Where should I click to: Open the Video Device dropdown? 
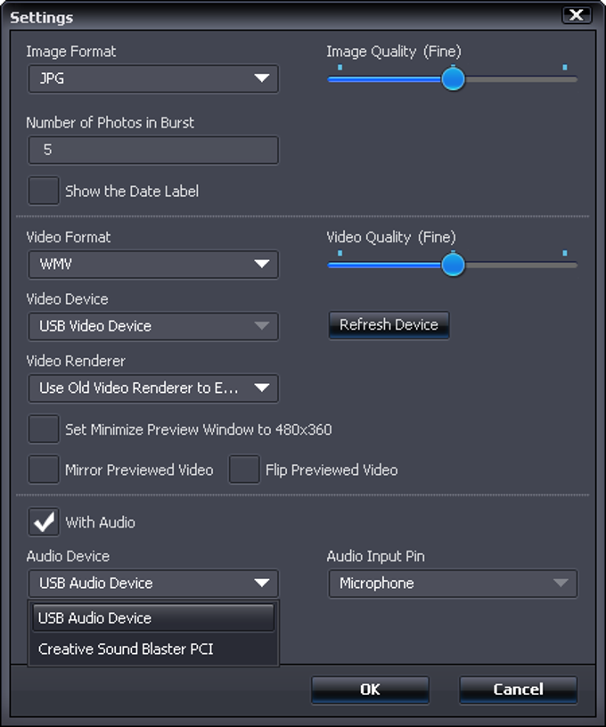(151, 326)
